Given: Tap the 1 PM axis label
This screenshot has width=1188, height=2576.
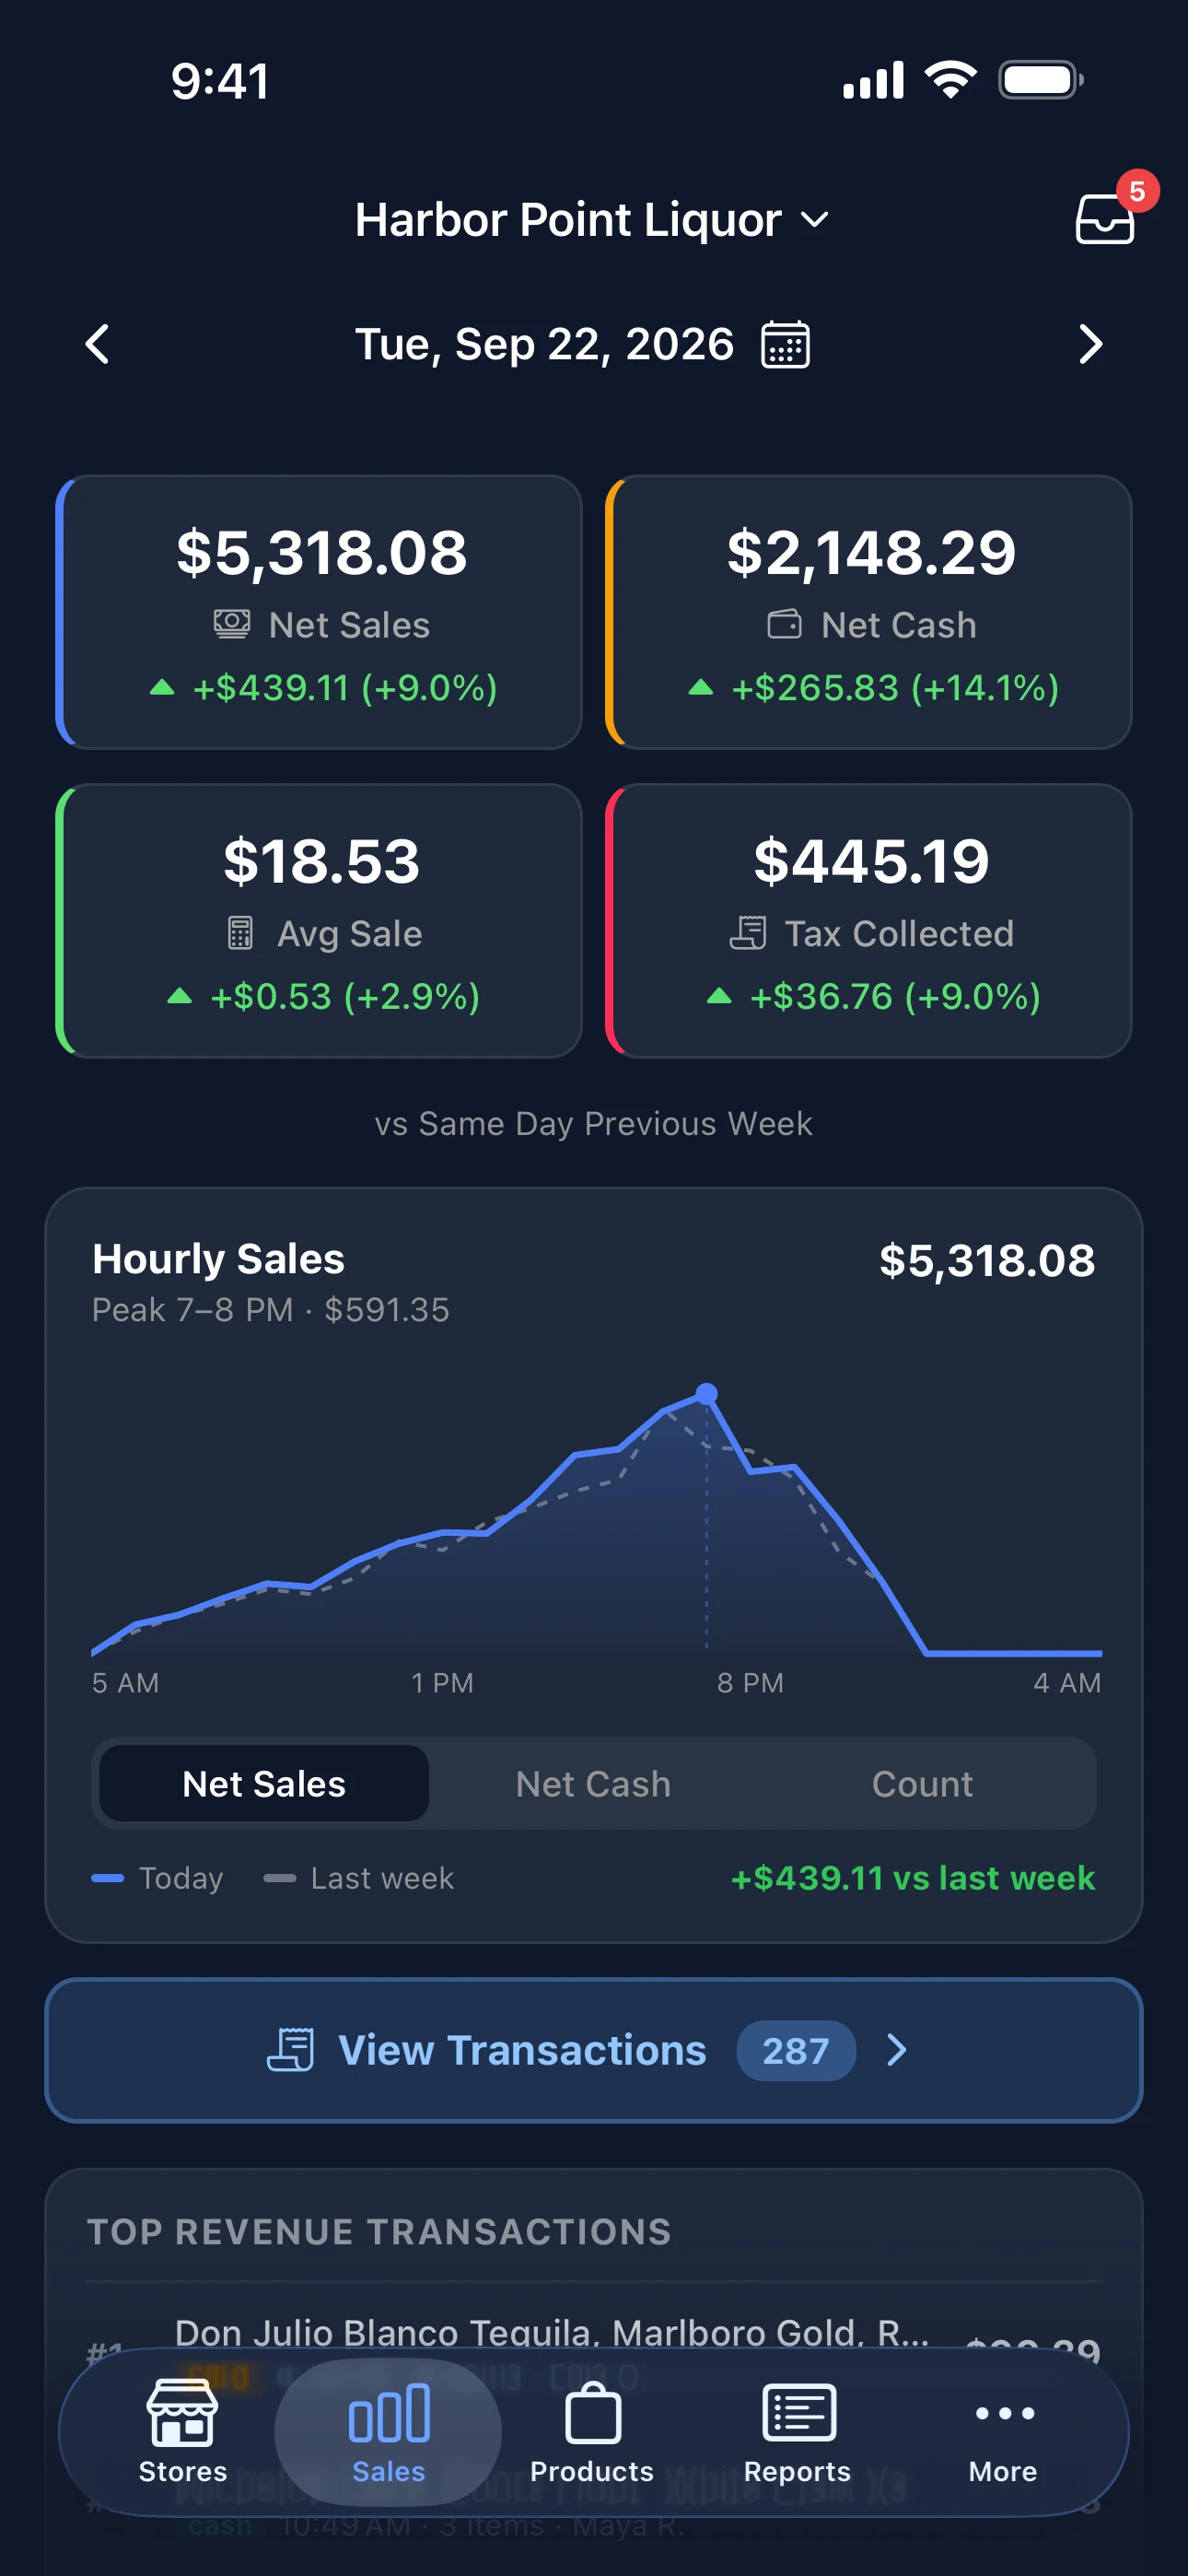Looking at the screenshot, I should [442, 1683].
